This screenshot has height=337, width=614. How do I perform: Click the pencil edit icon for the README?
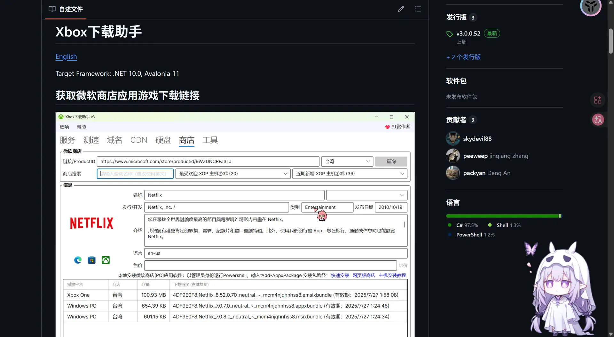coord(401,9)
